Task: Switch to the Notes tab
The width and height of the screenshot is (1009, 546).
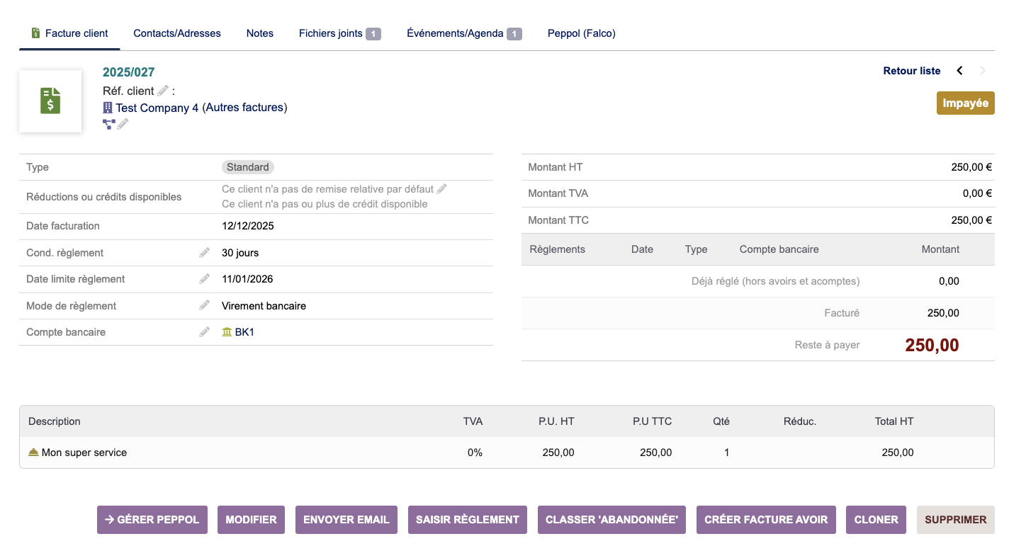Action: click(260, 33)
